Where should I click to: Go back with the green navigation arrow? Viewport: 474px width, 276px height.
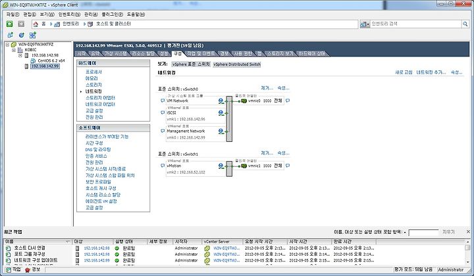pos(9,24)
